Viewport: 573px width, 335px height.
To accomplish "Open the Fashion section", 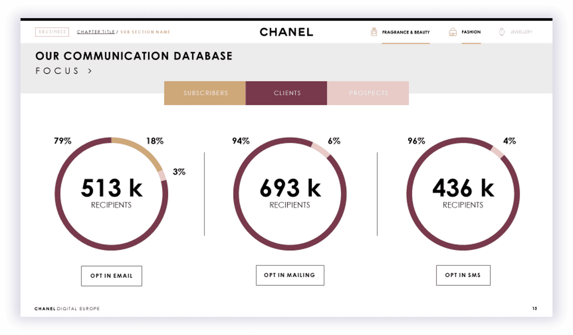I will (x=471, y=32).
